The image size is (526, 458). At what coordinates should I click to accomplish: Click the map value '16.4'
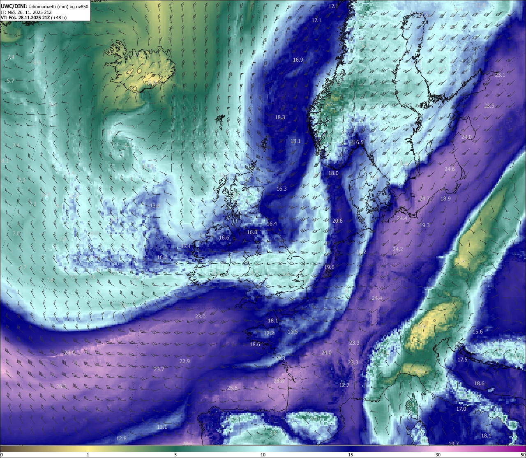272,223
